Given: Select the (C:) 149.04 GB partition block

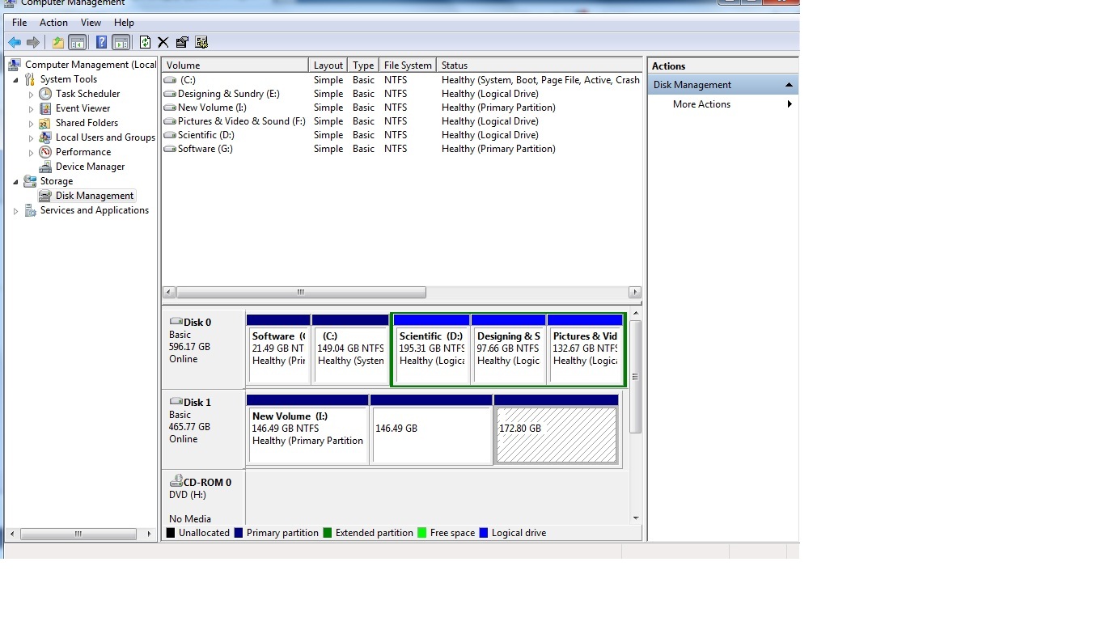Looking at the screenshot, I should pyautogui.click(x=350, y=349).
